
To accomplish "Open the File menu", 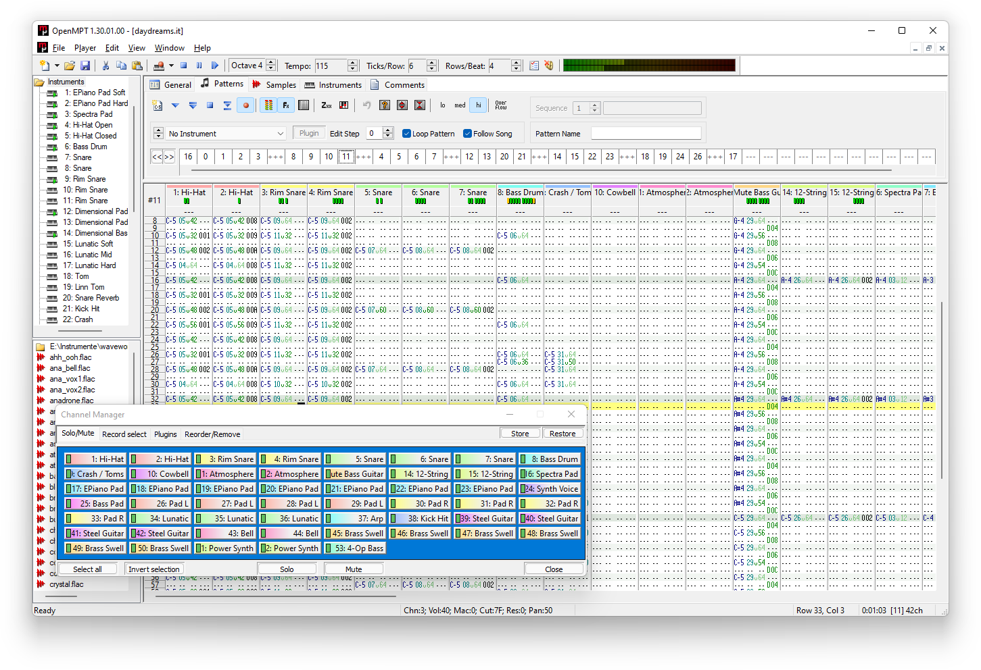I will [x=58, y=48].
